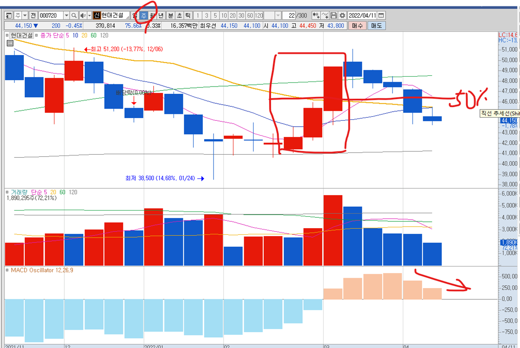Screen dimensions: 520x348
Task: Open stock search with the magnifier icon
Action: coord(74,16)
